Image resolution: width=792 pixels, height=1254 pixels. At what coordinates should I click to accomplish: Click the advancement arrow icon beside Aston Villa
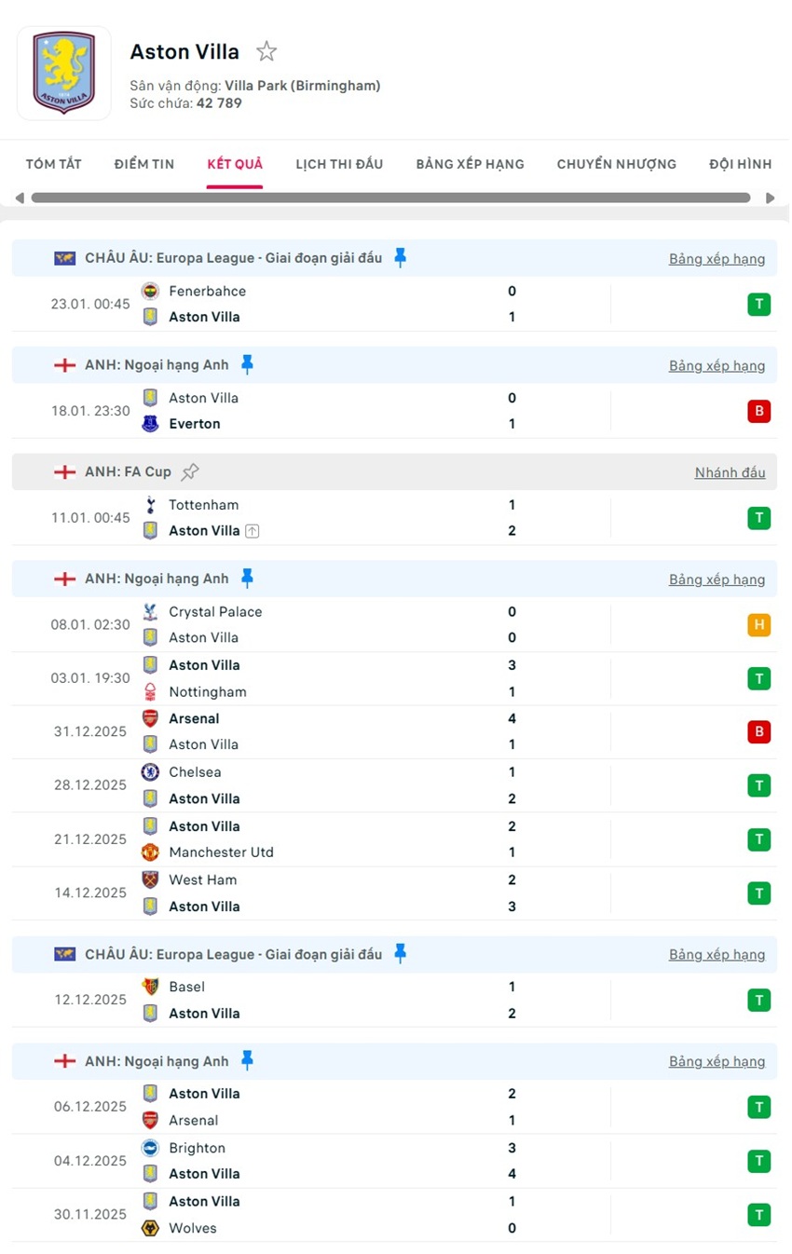point(252,531)
